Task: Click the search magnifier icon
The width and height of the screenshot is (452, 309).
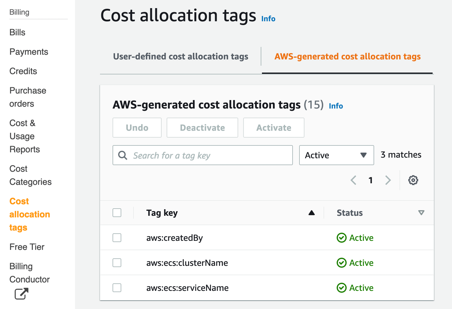Action: point(123,155)
